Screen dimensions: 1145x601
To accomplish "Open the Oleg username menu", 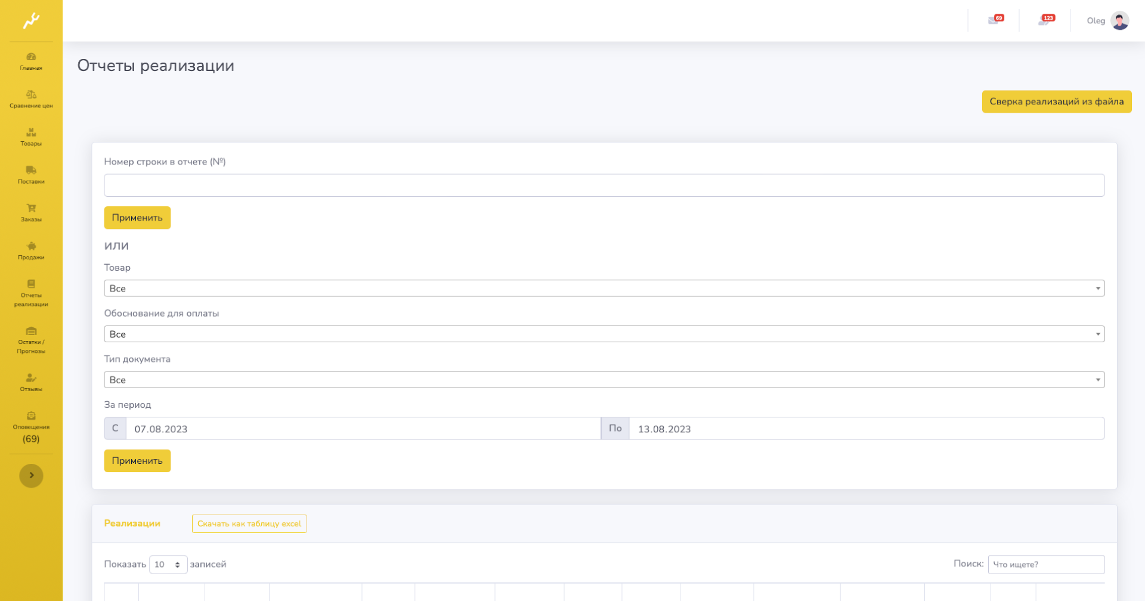I will pos(1096,21).
